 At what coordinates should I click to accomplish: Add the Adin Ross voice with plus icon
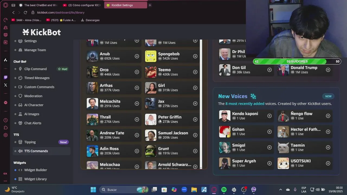[x=137, y=151]
